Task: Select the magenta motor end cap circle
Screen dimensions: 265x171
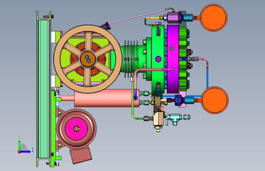Action: point(76,129)
